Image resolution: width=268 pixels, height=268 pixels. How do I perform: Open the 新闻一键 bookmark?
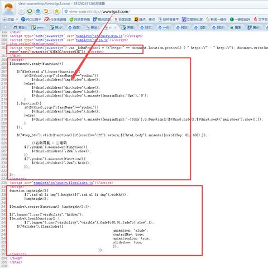tap(216, 20)
